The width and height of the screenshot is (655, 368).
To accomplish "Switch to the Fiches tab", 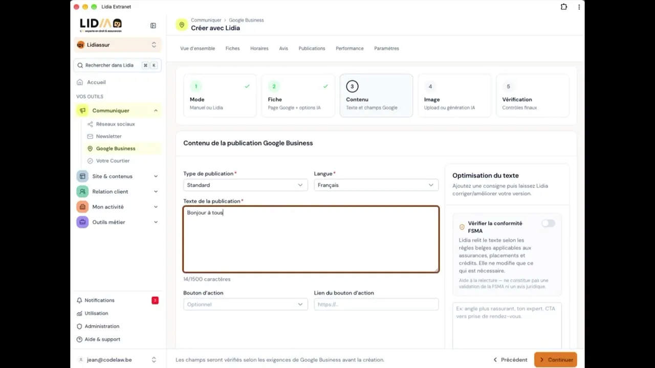I will pos(232,49).
